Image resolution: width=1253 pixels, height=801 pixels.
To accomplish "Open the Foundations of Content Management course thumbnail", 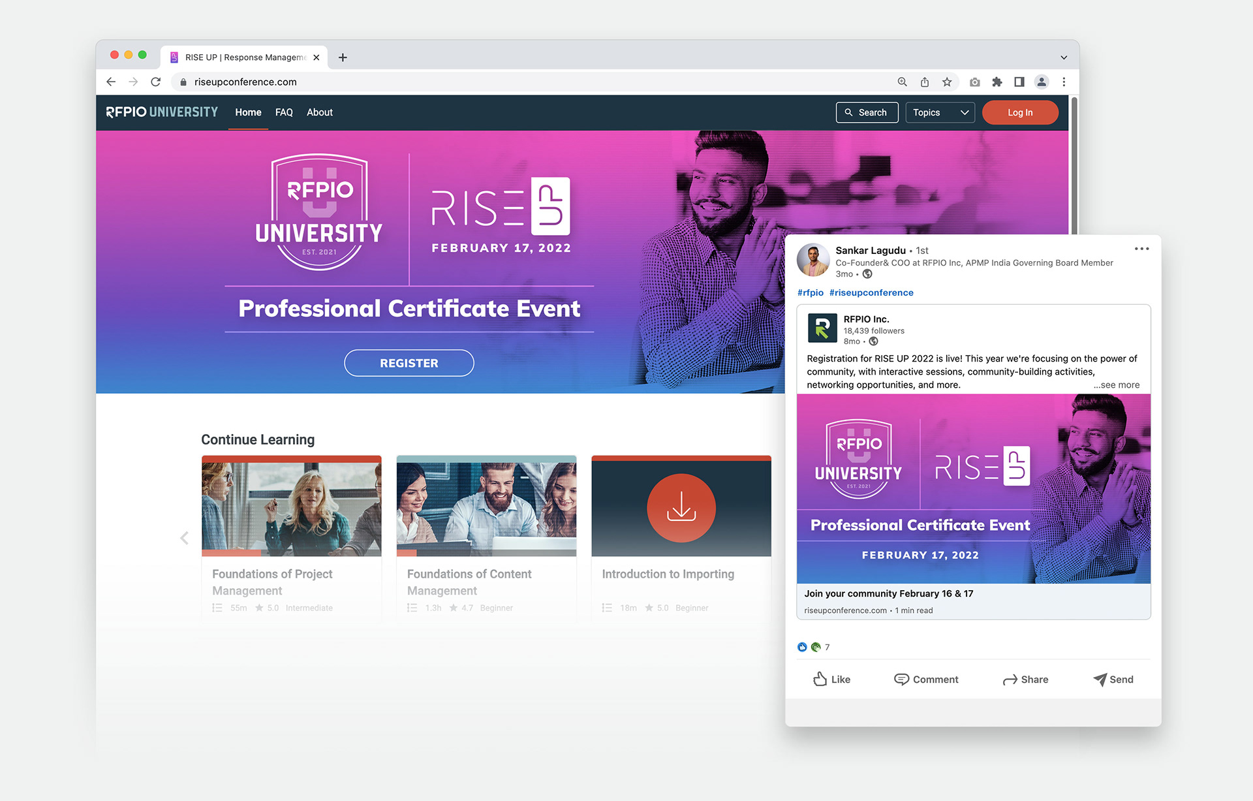I will (x=486, y=506).
